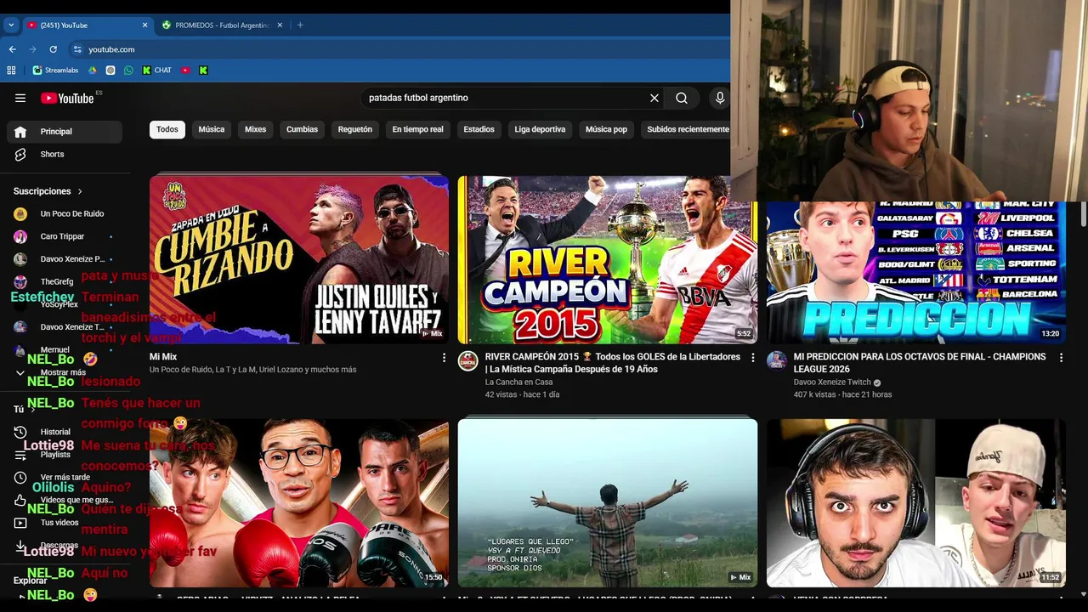Image resolution: width=1088 pixels, height=612 pixels.
Task: Close the PROMIEDOS tab
Action: [280, 25]
